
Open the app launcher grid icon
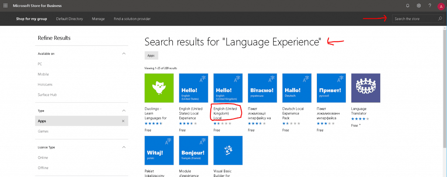coord(5,6)
